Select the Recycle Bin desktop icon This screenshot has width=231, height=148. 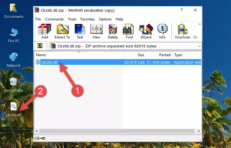pos(14,85)
